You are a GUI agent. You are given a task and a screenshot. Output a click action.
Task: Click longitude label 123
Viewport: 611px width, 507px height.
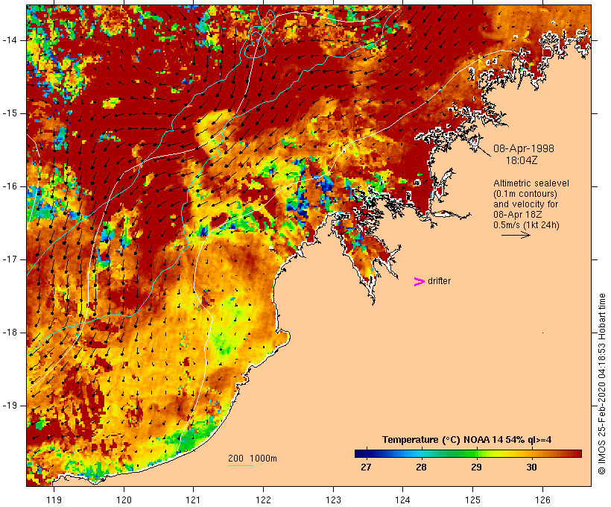coord(333,500)
